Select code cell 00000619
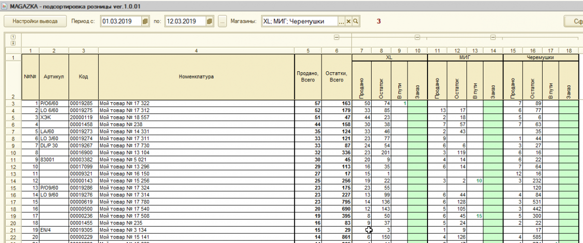The image size is (583, 243). (84, 201)
